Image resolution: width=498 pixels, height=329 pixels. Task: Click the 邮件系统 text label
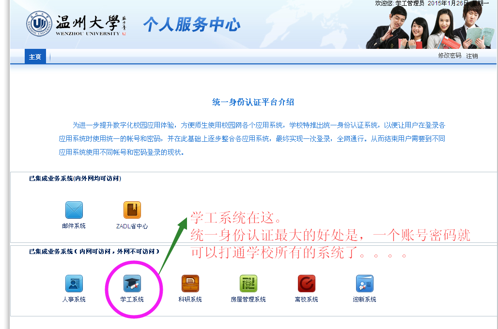coord(74,226)
